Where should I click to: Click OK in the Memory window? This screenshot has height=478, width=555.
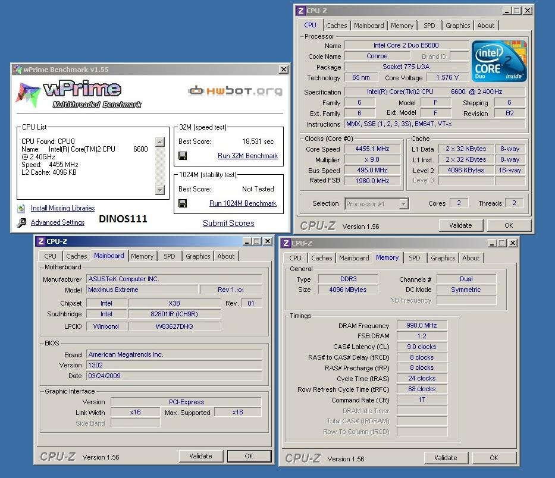[494, 458]
